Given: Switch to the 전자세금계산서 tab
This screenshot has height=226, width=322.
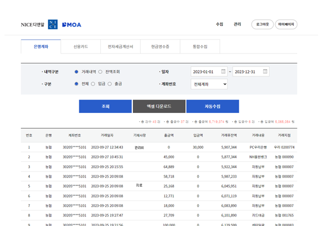Looking at the screenshot, I should pyautogui.click(x=120, y=47).
